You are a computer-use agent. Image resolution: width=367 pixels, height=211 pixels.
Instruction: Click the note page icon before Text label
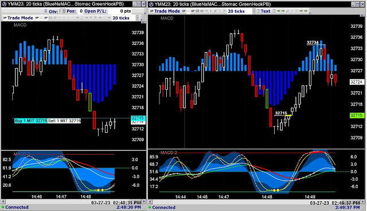258,11
